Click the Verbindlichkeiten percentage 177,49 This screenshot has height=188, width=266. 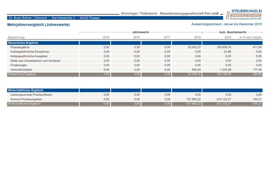pos(257,70)
